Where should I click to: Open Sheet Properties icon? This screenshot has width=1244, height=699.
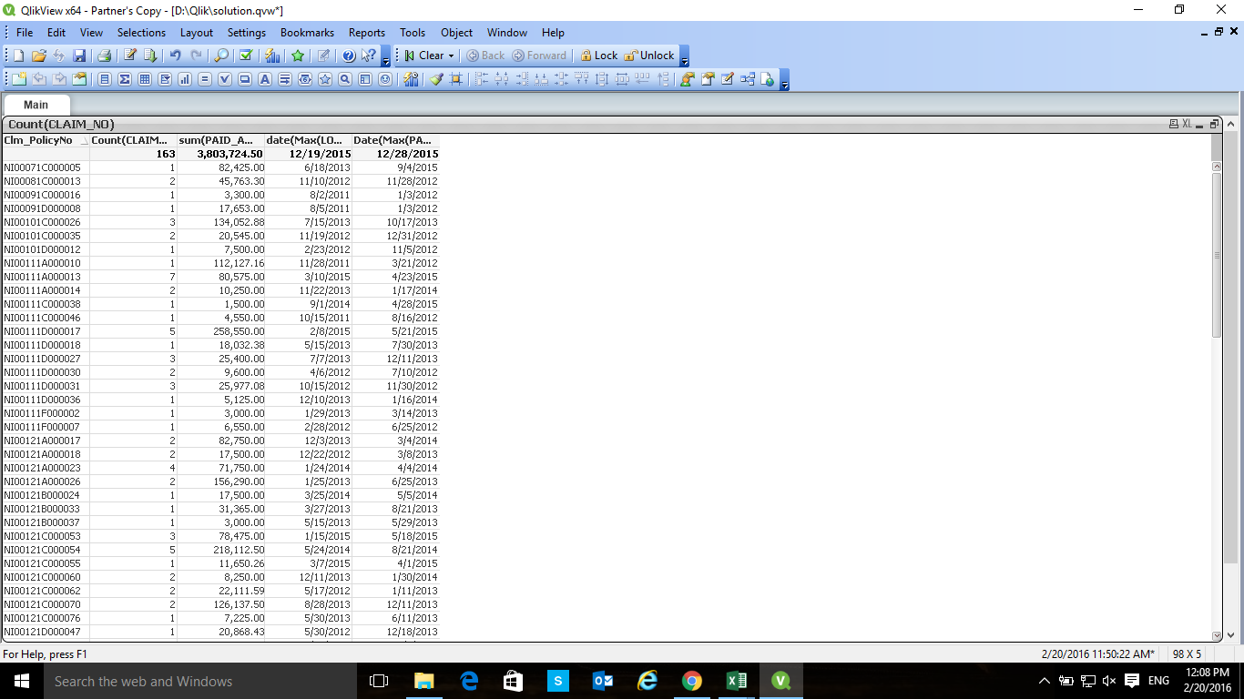click(x=79, y=79)
